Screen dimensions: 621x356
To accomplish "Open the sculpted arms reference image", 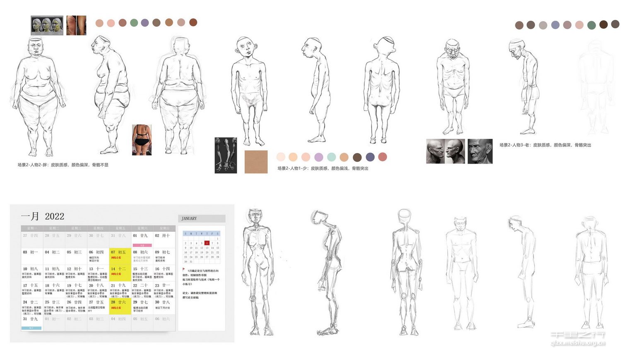I will pyautogui.click(x=226, y=155).
